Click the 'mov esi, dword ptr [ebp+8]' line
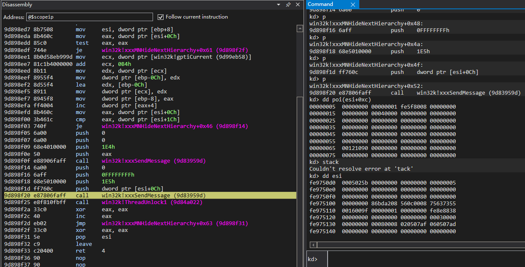 (150, 29)
